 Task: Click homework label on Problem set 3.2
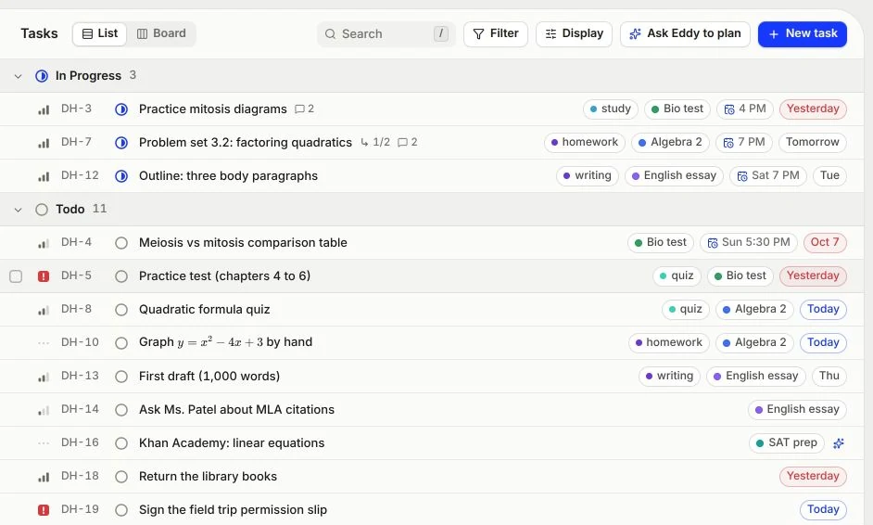(x=585, y=142)
